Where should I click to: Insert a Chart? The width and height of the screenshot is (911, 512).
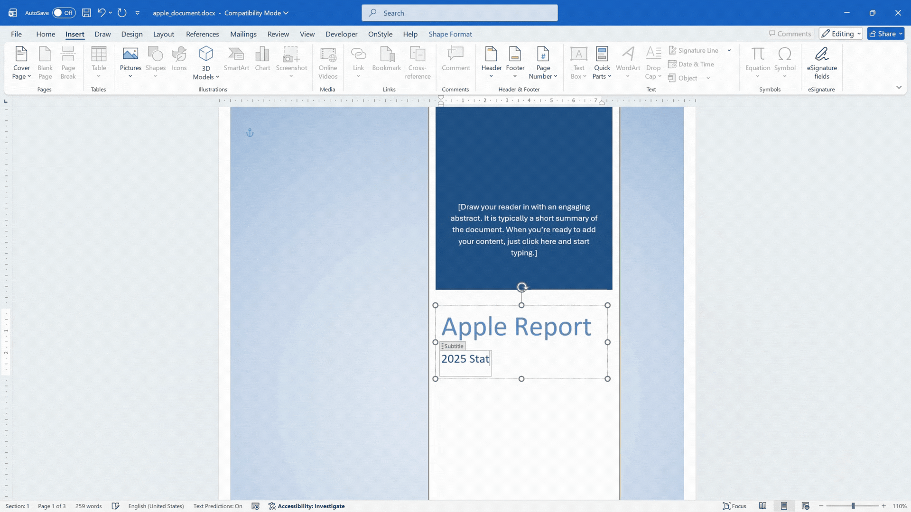pos(262,59)
